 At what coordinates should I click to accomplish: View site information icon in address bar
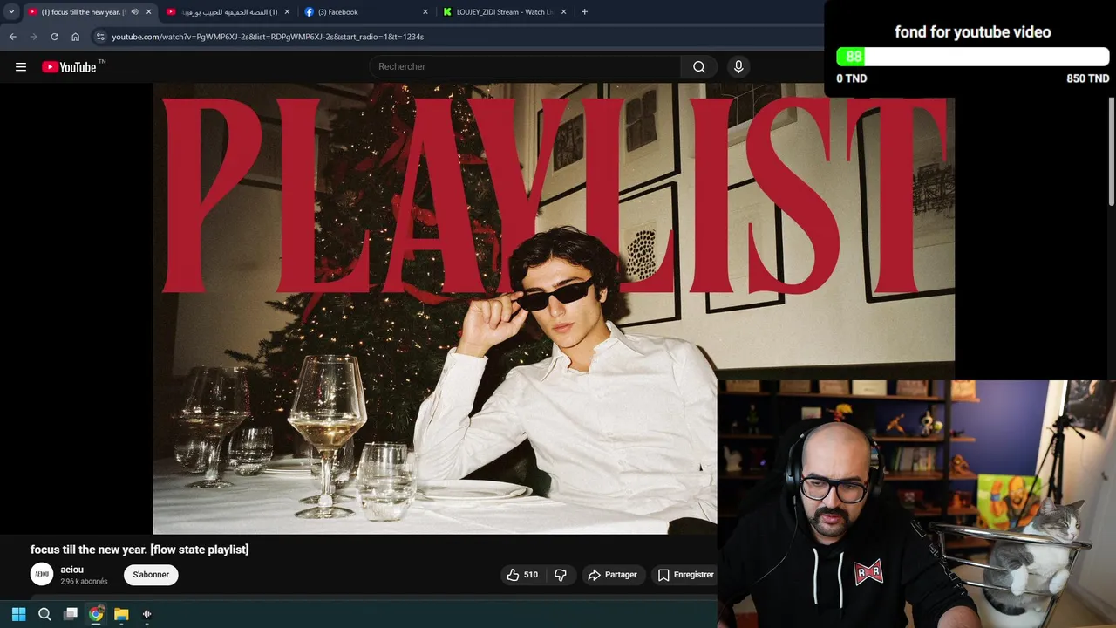click(x=100, y=37)
